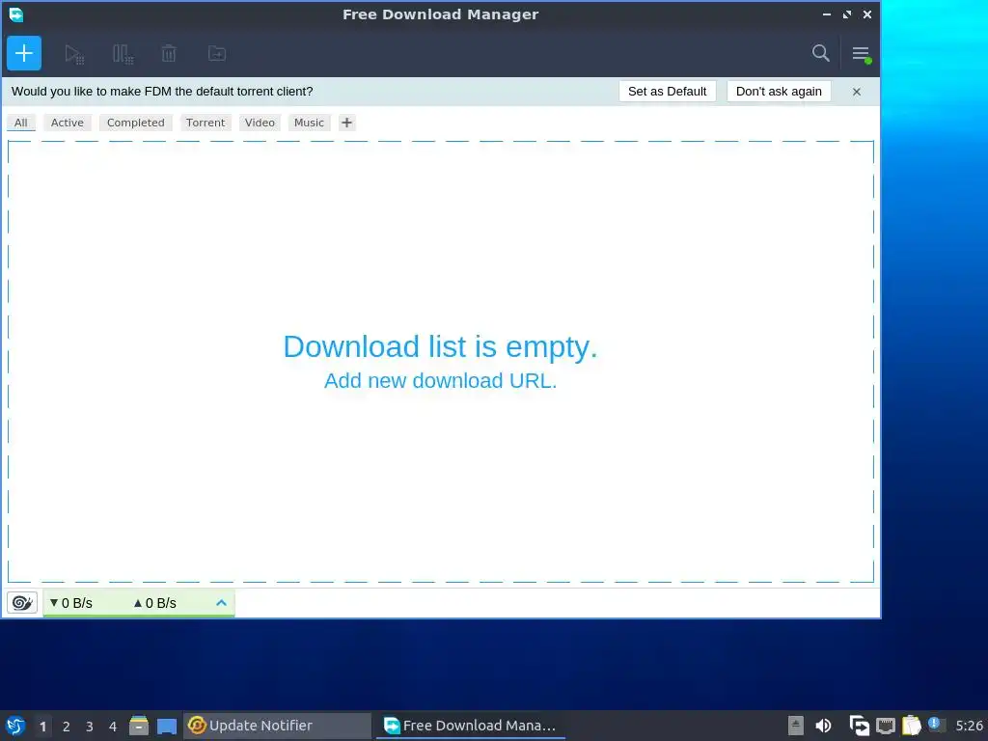Viewport: 988px width, 741px height.
Task: Show the Completed downloads tab
Action: [x=135, y=123]
